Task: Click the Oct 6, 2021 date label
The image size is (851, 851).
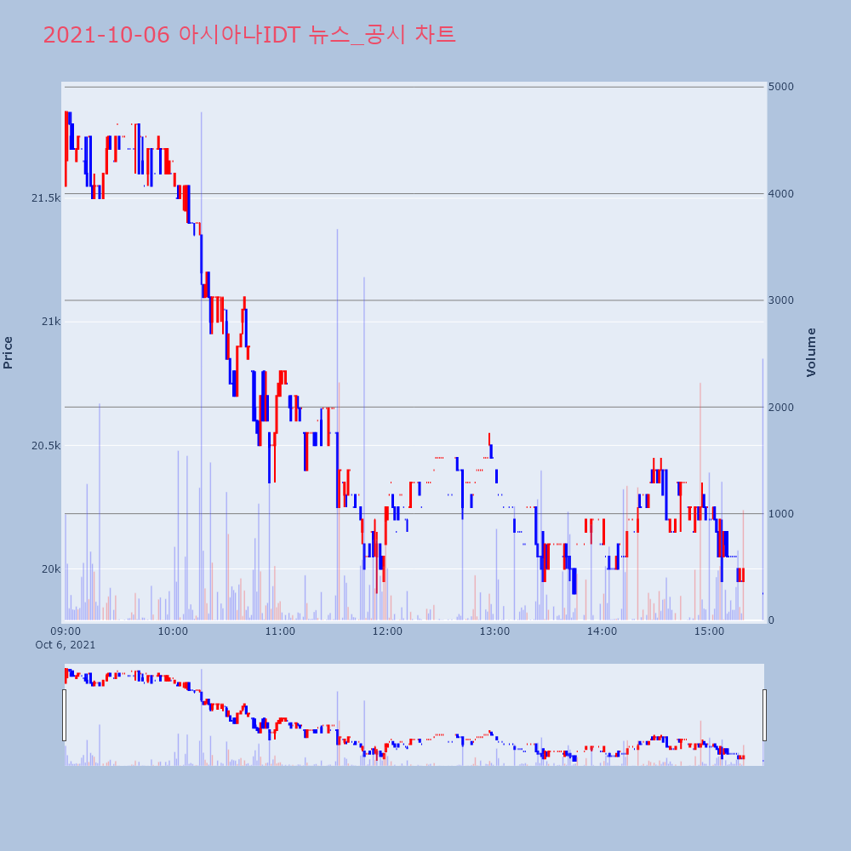Action: pos(66,645)
